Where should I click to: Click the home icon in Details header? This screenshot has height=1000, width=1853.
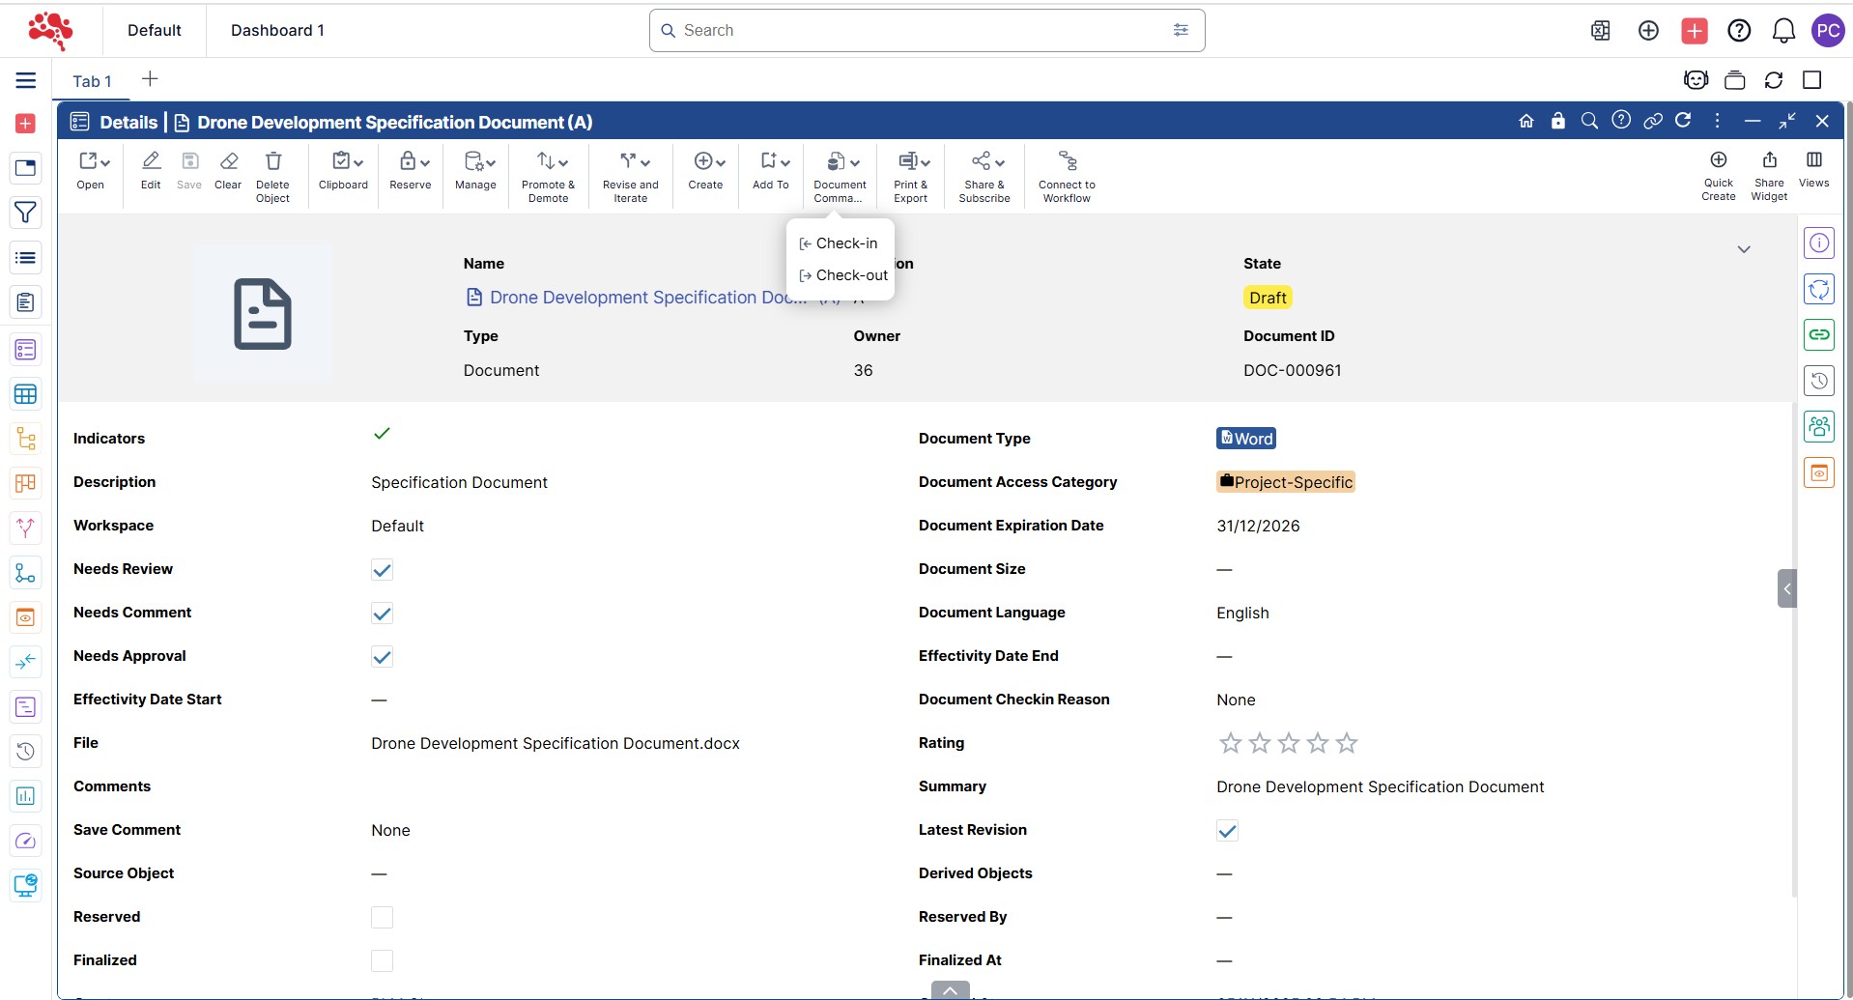tap(1526, 121)
